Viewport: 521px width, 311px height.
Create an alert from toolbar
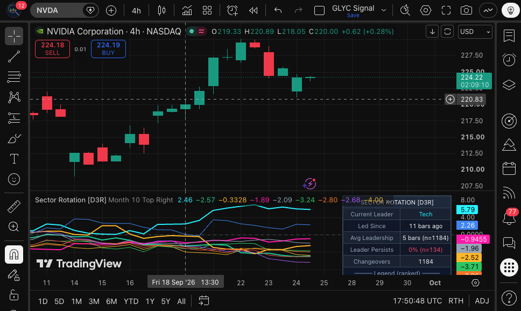point(233,10)
